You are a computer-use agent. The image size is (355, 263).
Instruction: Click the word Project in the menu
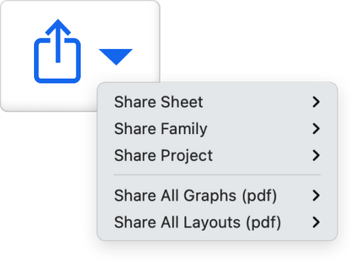187,156
